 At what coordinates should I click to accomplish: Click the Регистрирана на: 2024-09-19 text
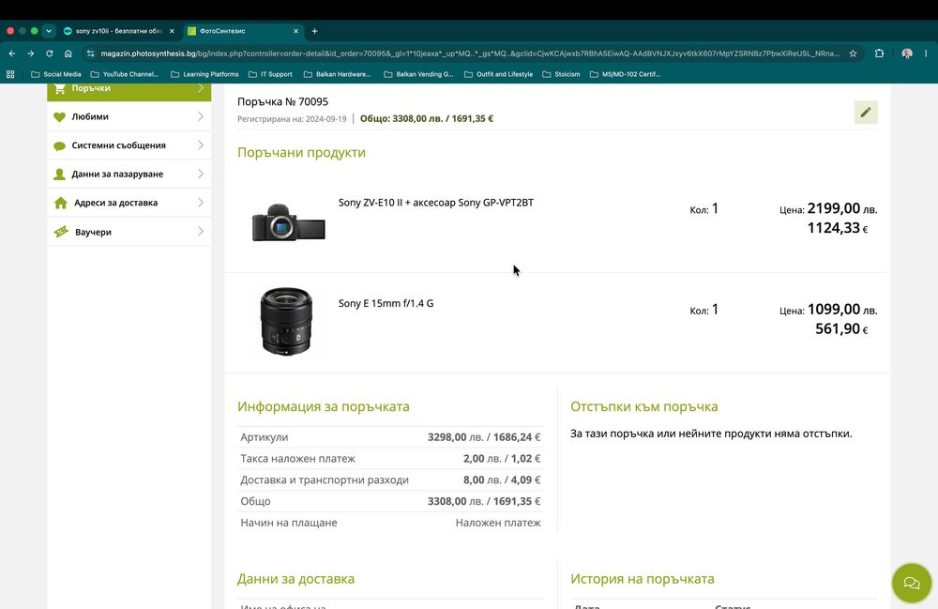pyautogui.click(x=292, y=119)
